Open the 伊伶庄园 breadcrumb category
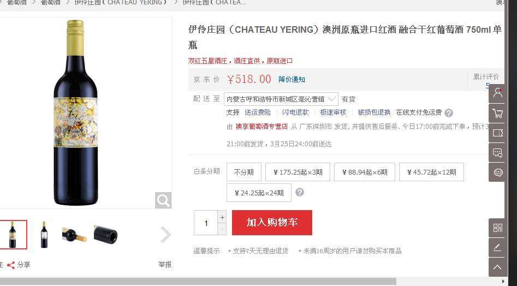 pyautogui.click(x=121, y=3)
